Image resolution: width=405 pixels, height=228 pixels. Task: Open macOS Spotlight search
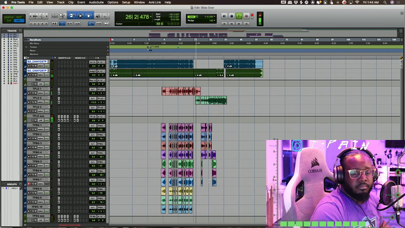click(385, 3)
